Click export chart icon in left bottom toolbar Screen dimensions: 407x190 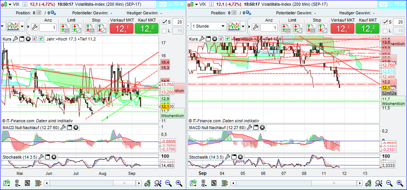(x=7, y=183)
